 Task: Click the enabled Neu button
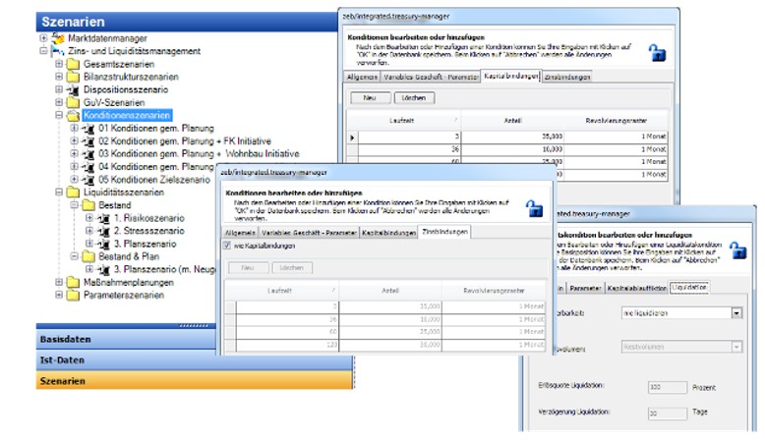[371, 98]
